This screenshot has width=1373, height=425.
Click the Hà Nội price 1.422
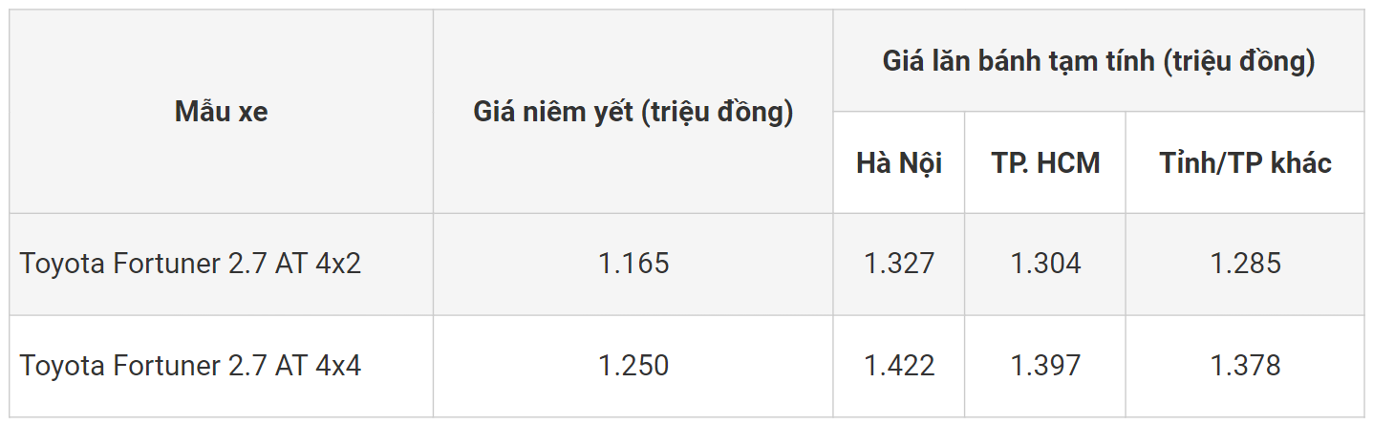899,366
